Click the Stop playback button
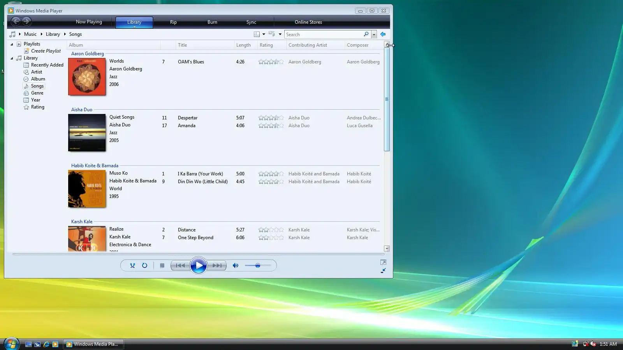The image size is (623, 350). (162, 266)
